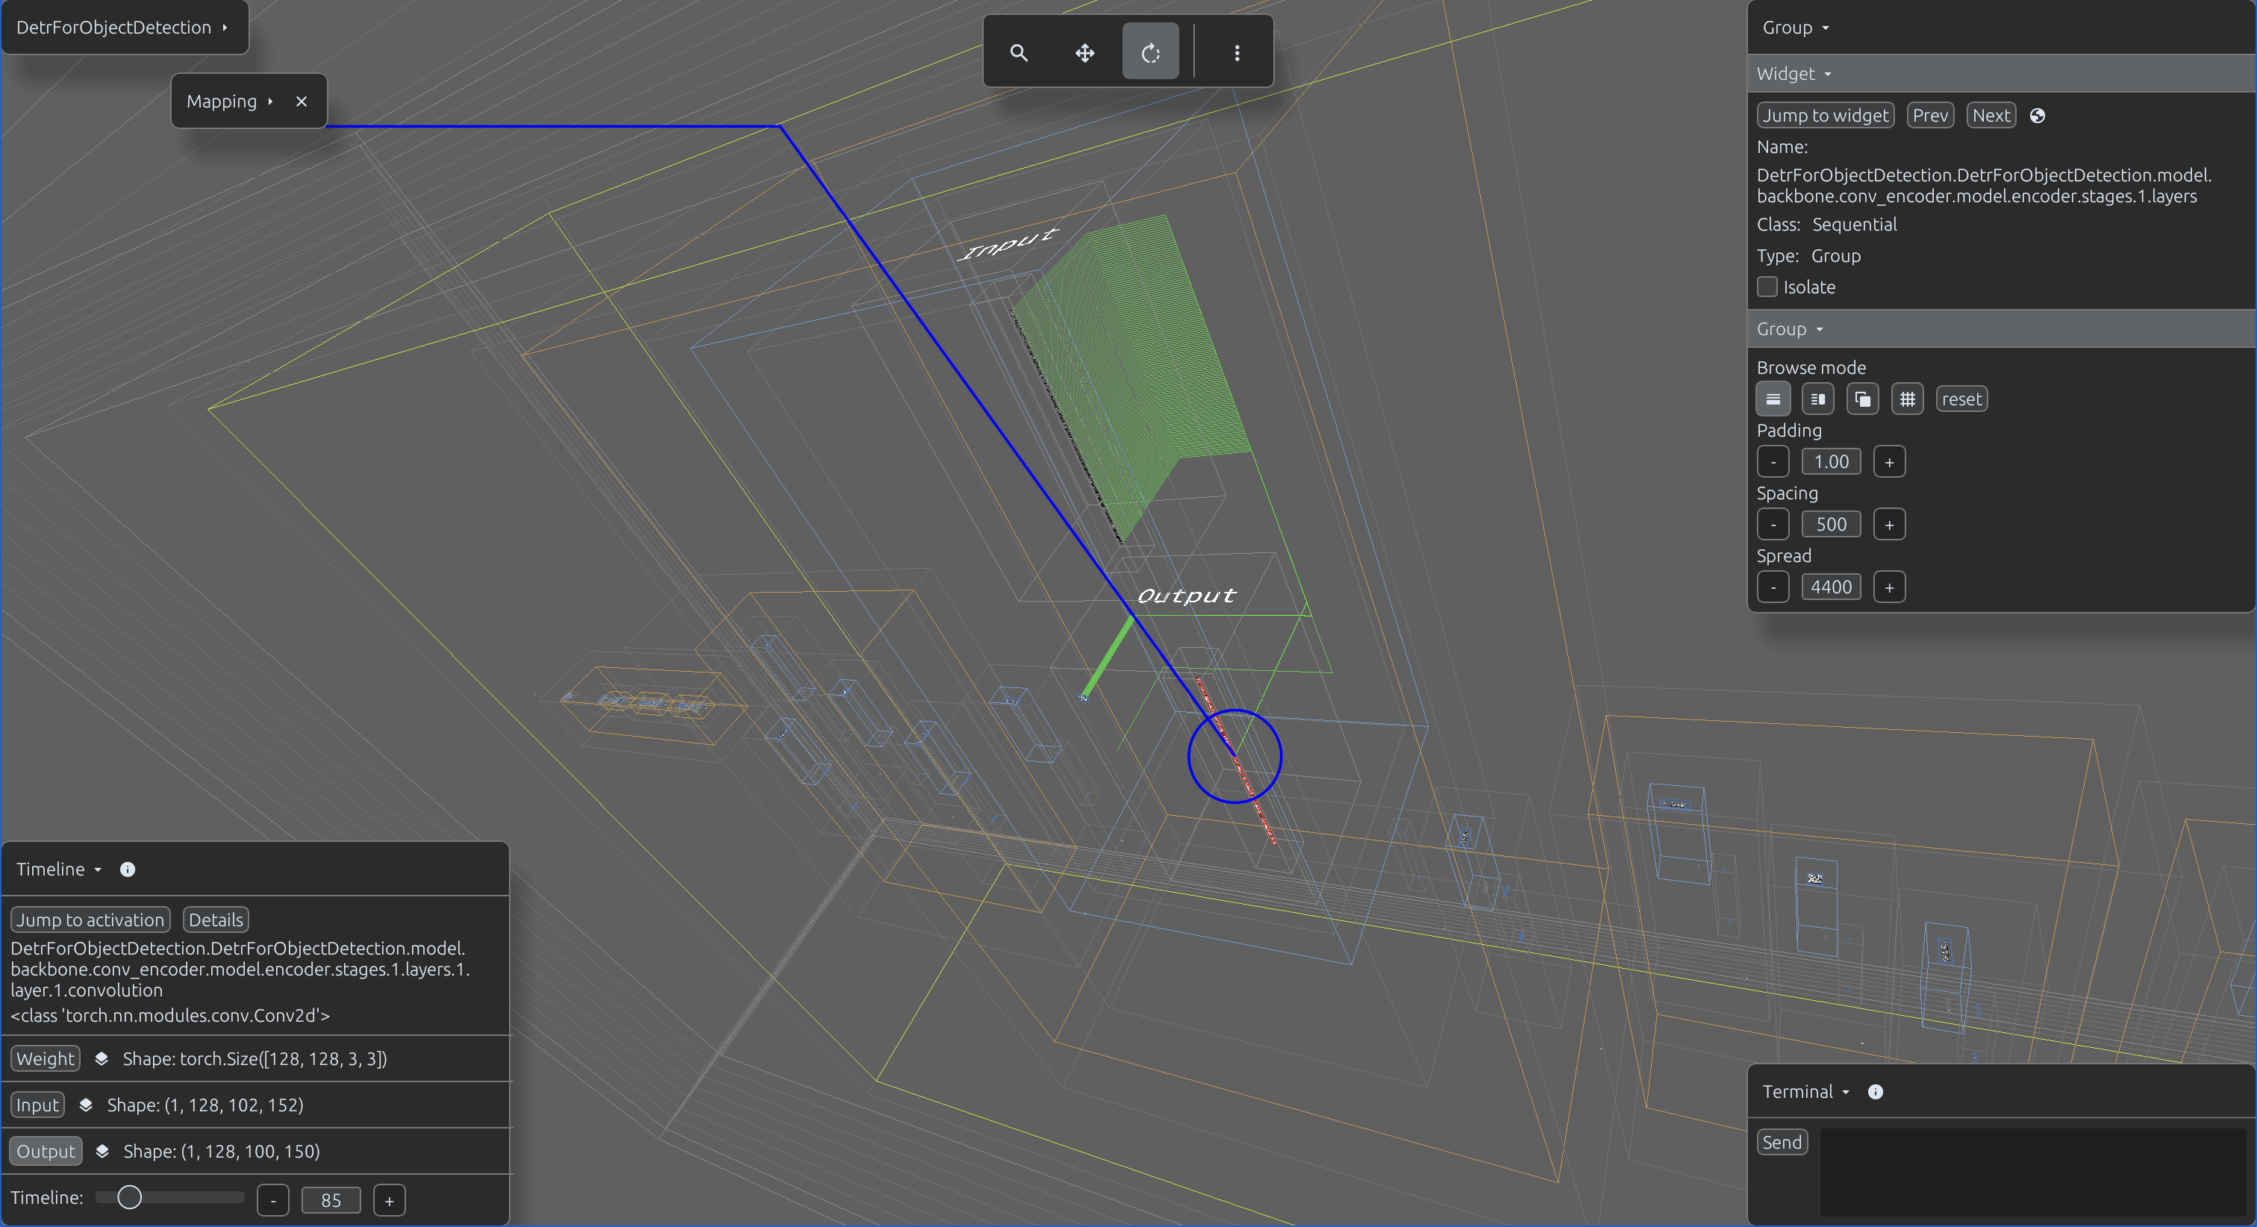This screenshot has height=1227, width=2257.
Task: Click the Timeline slider handle
Action: coord(130,1197)
